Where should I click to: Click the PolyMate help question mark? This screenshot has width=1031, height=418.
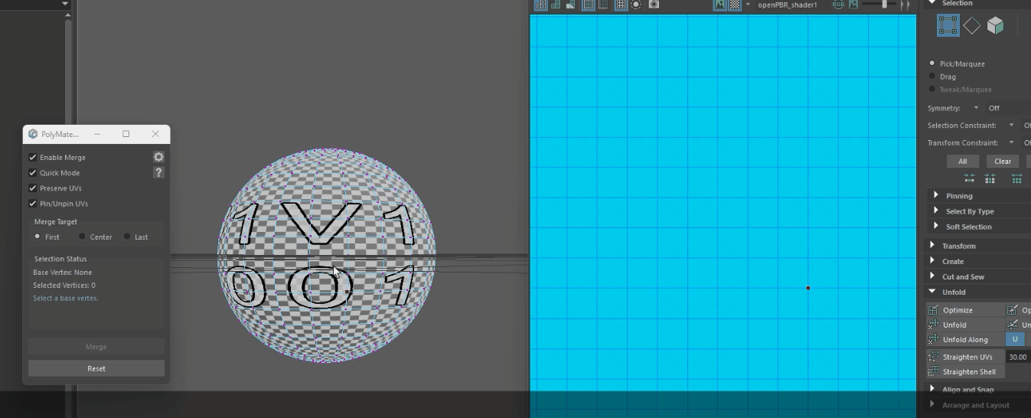(x=158, y=172)
